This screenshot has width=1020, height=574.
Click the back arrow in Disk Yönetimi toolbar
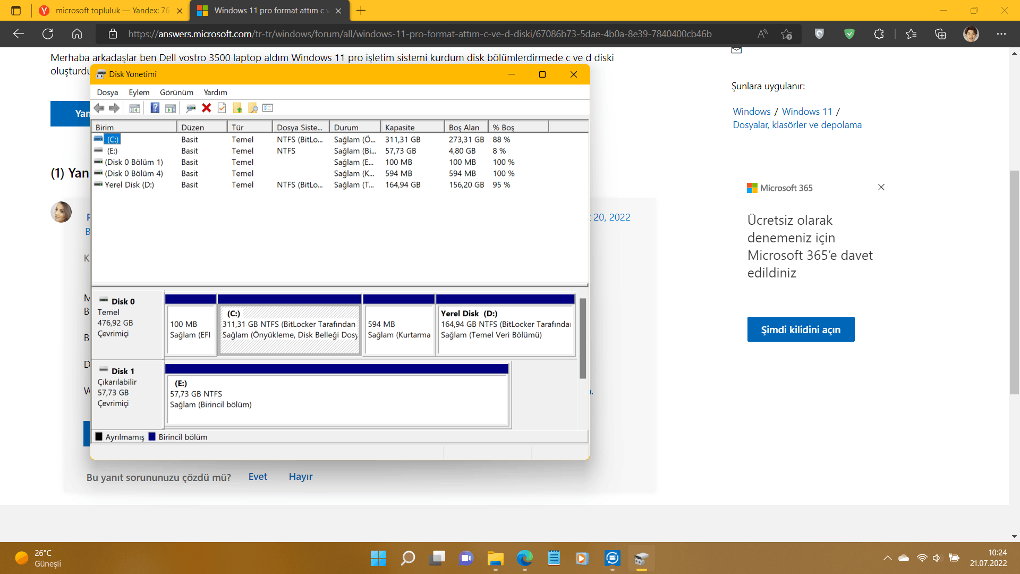click(99, 108)
